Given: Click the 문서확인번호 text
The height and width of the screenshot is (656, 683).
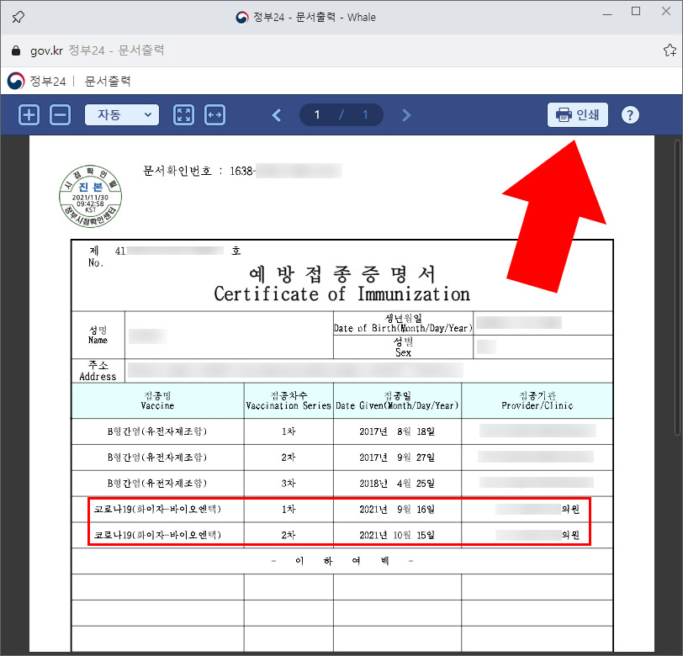Looking at the screenshot, I should click(177, 171).
